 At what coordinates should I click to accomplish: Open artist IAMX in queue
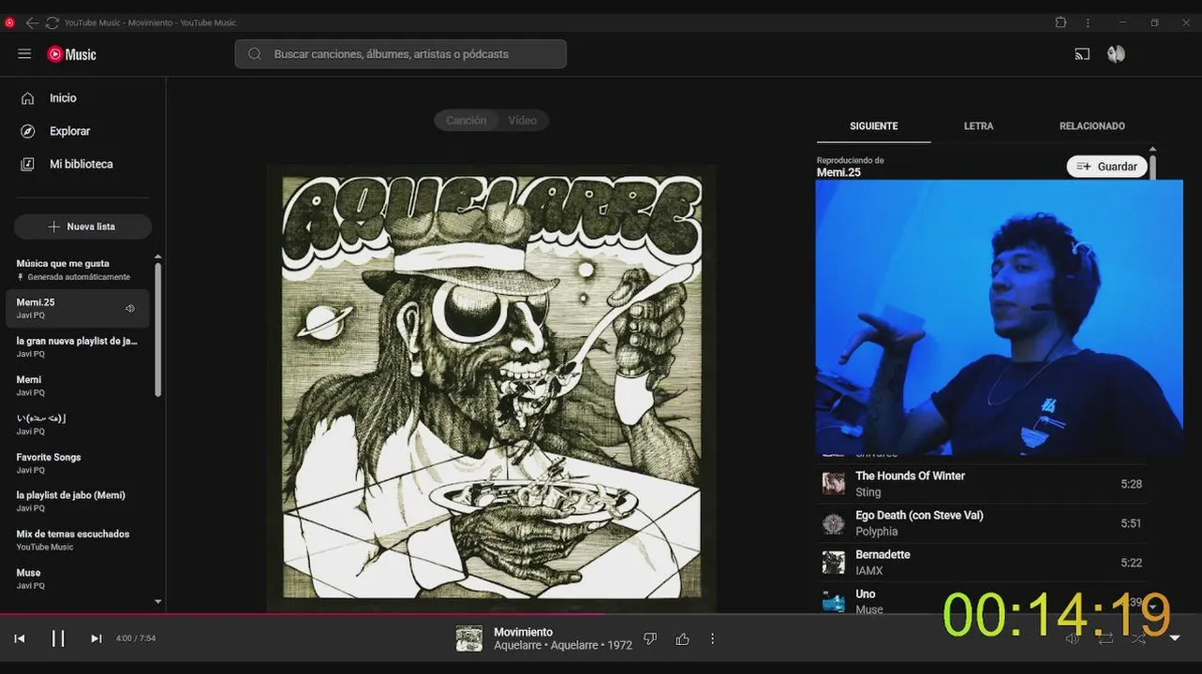[x=869, y=571]
